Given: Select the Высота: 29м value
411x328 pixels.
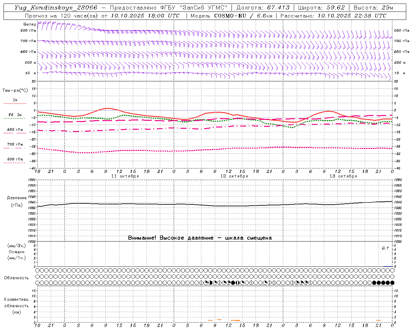Looking at the screenshot, I should [x=373, y=8].
